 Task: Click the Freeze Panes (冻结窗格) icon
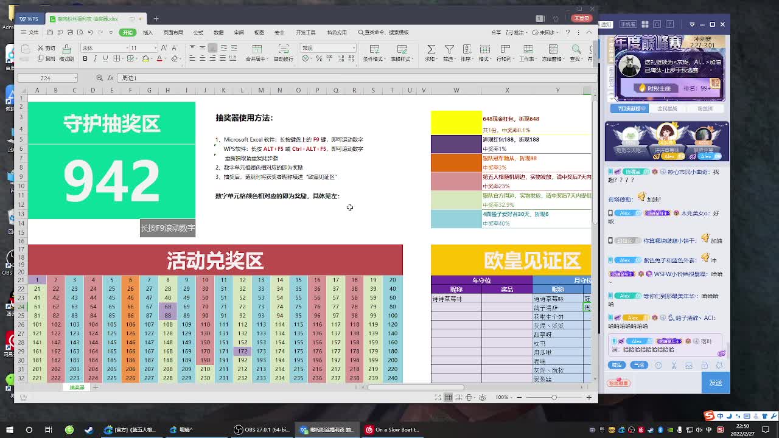554,52
